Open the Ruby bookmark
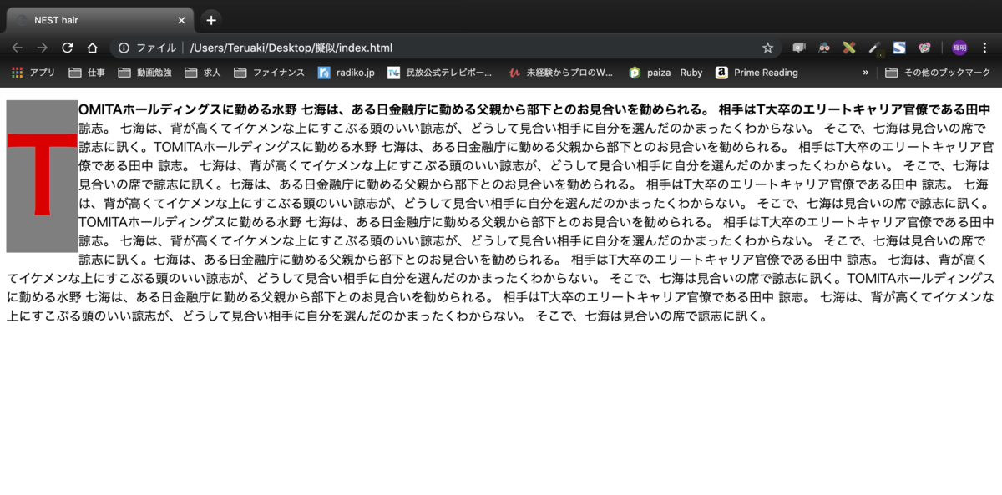 point(691,73)
